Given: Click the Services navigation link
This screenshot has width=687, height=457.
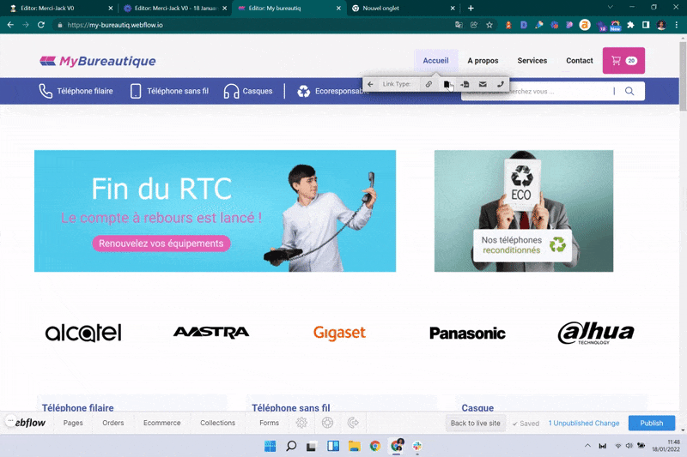Looking at the screenshot, I should click(x=532, y=60).
